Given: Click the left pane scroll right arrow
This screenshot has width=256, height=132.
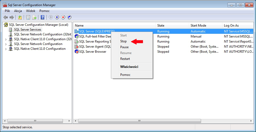Looking at the screenshot, I should (69, 121).
